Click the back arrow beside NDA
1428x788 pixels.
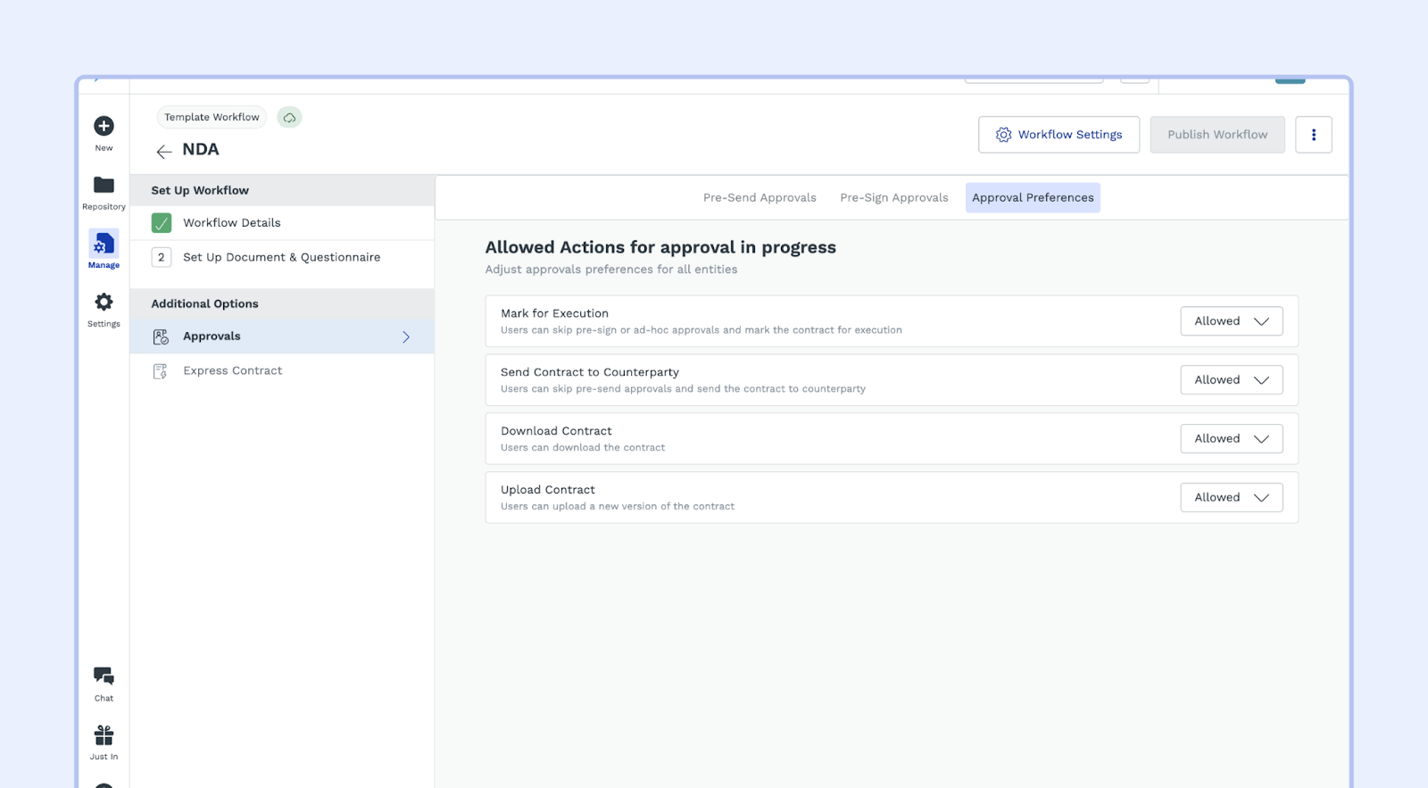(x=163, y=152)
